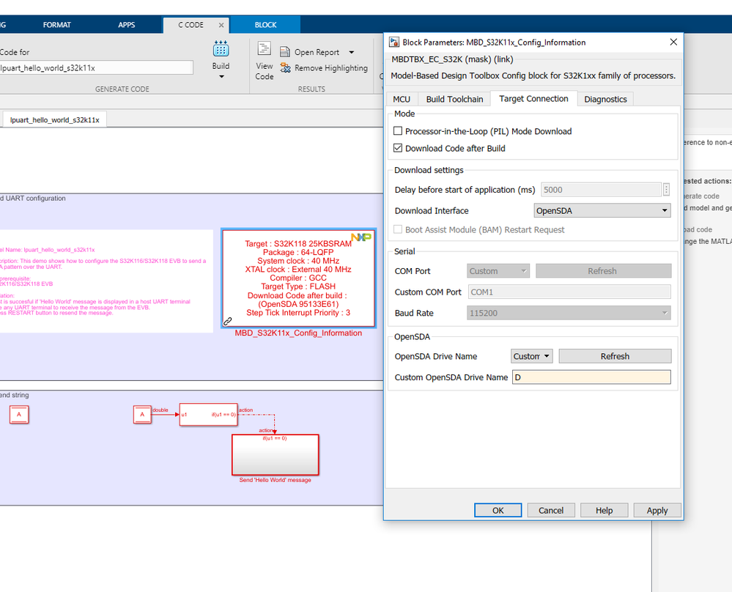The height and width of the screenshot is (592, 732).
Task: Open the MCU tab in Block Parameters
Action: pyautogui.click(x=402, y=99)
